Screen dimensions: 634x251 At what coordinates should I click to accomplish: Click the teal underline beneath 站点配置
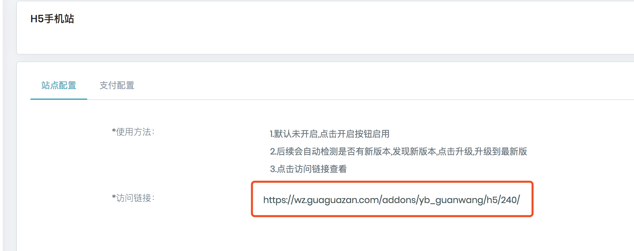coord(59,99)
